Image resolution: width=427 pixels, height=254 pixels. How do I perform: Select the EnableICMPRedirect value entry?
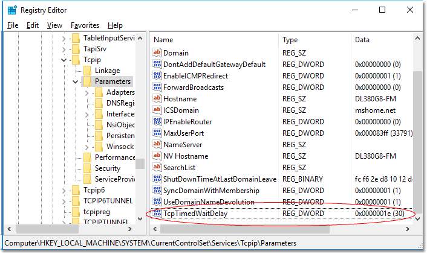(195, 76)
